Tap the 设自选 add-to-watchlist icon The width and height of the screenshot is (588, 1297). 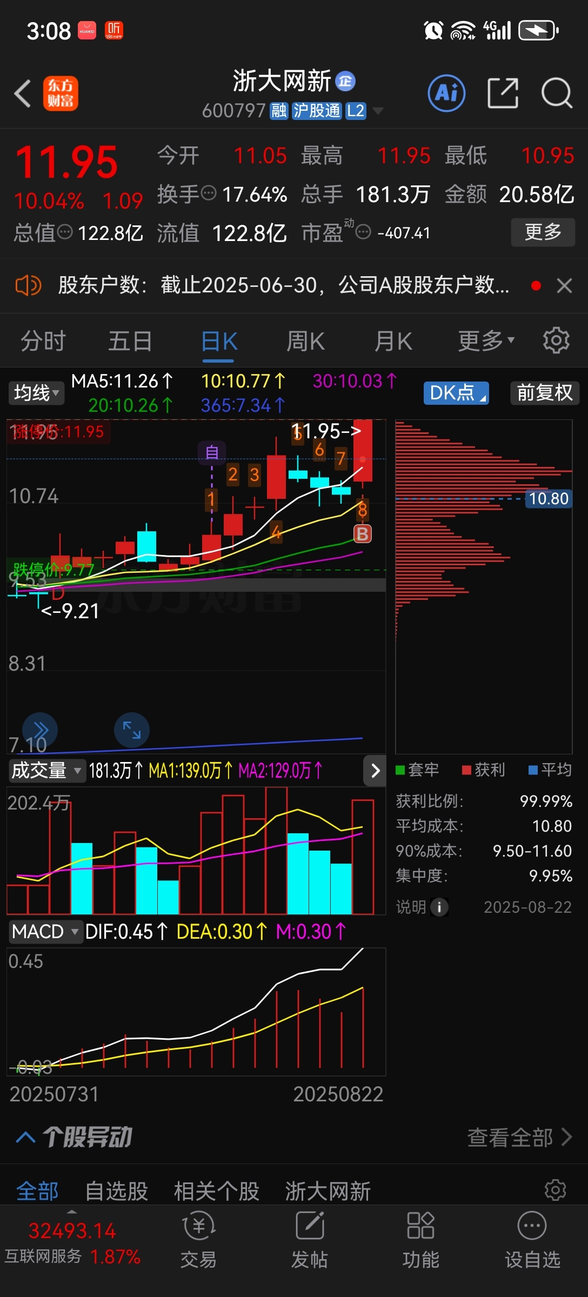532,1240
